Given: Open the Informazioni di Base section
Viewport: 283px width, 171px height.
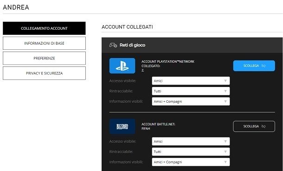Looking at the screenshot, I should click(x=44, y=43).
